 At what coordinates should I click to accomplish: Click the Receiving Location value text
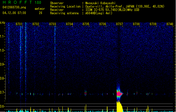click(x=125, y=6)
